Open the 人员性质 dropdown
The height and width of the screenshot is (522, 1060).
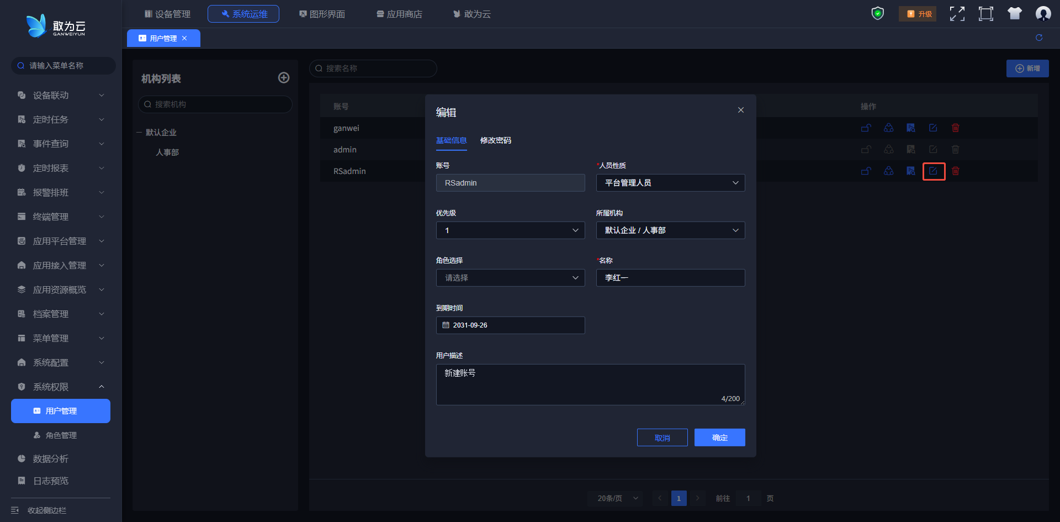(670, 183)
